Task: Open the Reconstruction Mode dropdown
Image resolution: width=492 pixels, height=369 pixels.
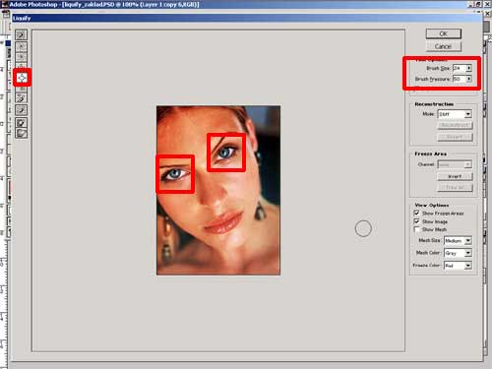Action: (x=455, y=114)
